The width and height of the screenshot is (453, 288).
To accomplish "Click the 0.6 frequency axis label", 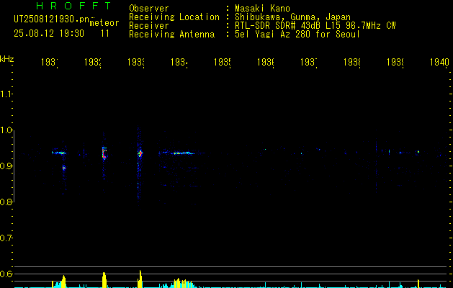I will (x=6, y=274).
